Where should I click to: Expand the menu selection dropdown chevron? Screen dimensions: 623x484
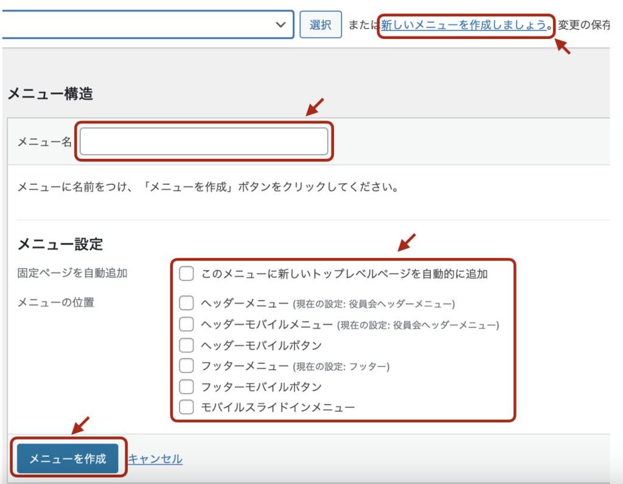point(280,25)
